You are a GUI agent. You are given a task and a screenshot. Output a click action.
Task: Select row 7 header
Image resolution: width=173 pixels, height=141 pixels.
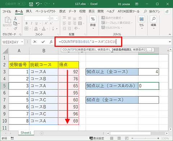click(4, 100)
